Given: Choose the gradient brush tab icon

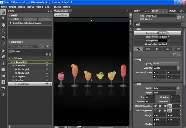Looking at the screenshot, I should 157,49.
